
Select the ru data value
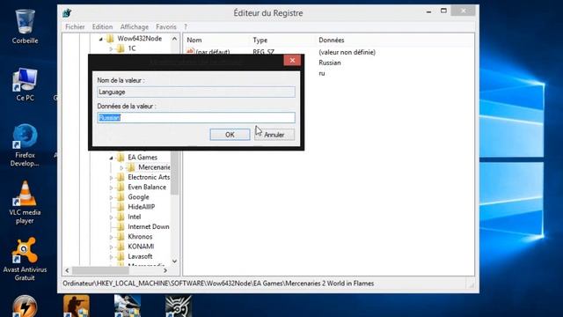(322, 73)
